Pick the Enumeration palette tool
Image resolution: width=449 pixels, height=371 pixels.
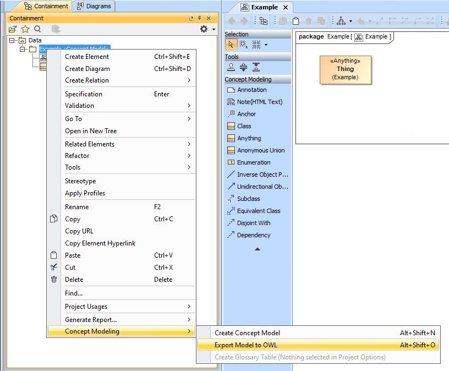click(x=253, y=162)
